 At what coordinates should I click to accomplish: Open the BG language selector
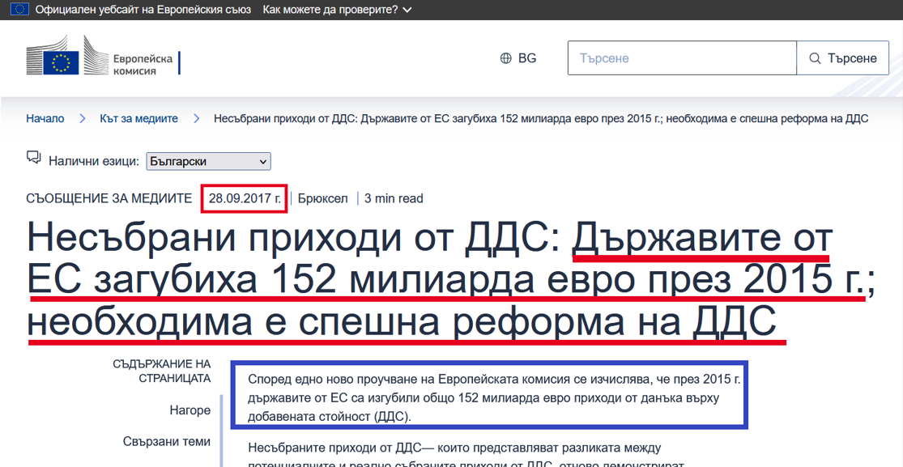tap(517, 57)
